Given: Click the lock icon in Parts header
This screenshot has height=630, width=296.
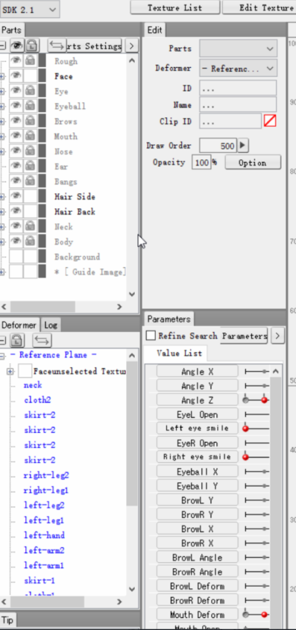Looking at the screenshot, I should 32,45.
